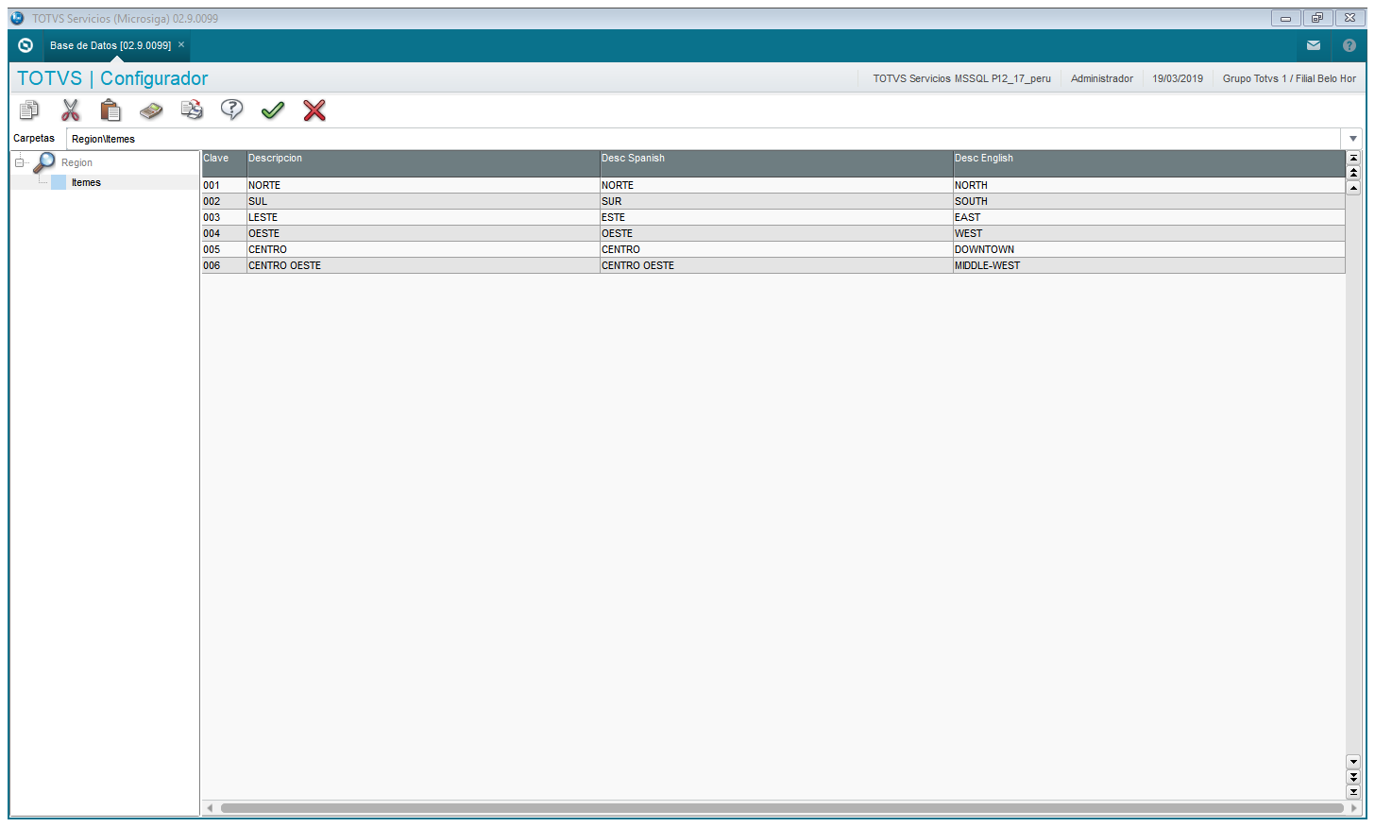Open the mail envelope icon
This screenshot has width=1375, height=827.
(1314, 45)
